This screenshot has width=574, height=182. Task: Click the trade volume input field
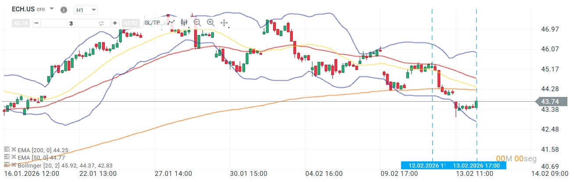[70, 23]
